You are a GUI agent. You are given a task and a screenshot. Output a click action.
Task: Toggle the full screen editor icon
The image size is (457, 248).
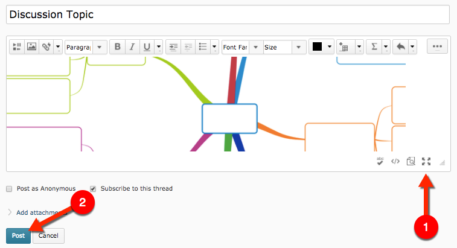[426, 161]
